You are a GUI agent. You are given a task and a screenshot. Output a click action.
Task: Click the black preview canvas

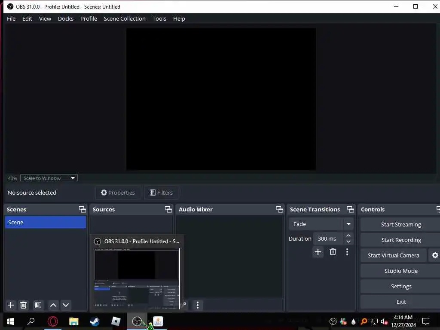[x=221, y=99]
